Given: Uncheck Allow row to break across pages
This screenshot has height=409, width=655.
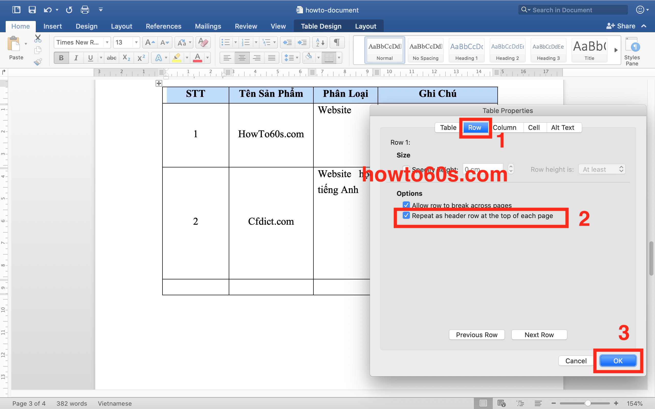Looking at the screenshot, I should pos(406,205).
